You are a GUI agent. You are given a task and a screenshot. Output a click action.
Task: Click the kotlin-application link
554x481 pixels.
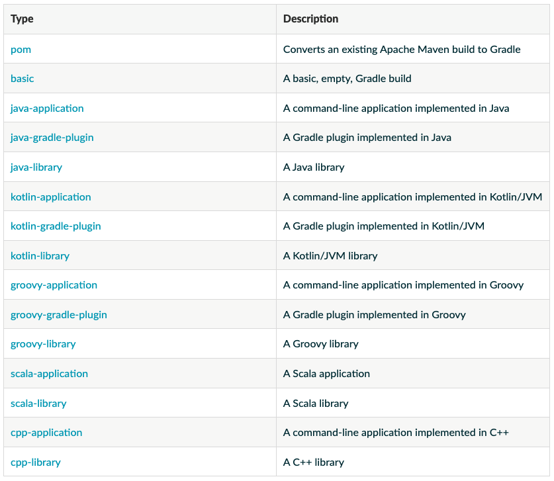pyautogui.click(x=51, y=197)
